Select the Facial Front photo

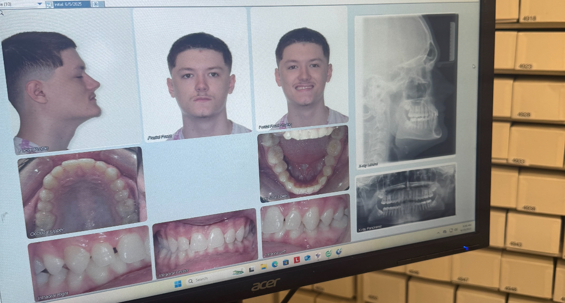pos(193,74)
